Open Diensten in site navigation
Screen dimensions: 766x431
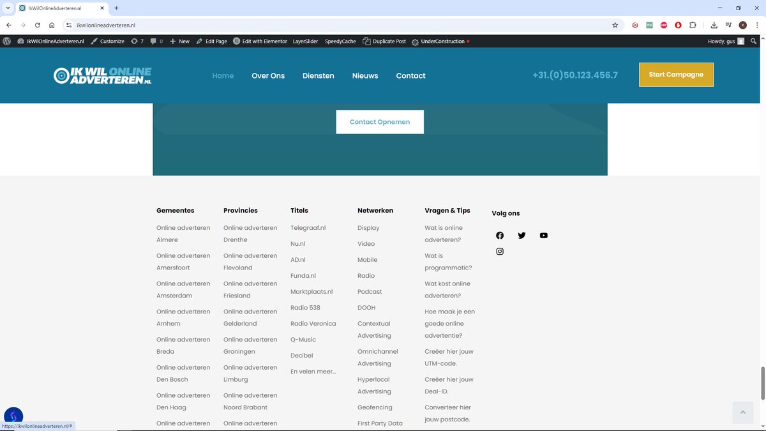coord(319,75)
